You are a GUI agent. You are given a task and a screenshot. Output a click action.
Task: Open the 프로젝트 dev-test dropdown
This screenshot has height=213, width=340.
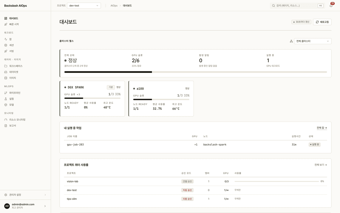point(84,6)
